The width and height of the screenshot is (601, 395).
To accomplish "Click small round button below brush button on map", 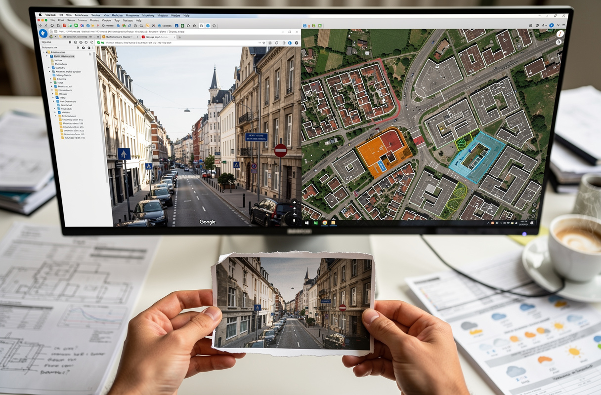I will [559, 42].
